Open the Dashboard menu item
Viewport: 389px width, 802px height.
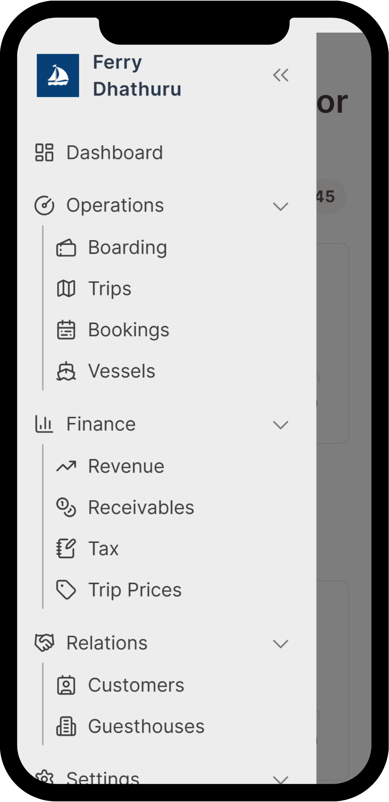pos(114,152)
